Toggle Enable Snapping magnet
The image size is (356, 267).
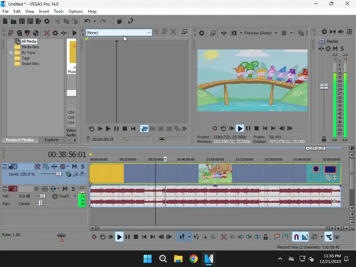[x=296, y=237]
